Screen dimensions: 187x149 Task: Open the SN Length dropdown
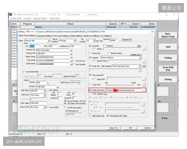[x=94, y=41]
